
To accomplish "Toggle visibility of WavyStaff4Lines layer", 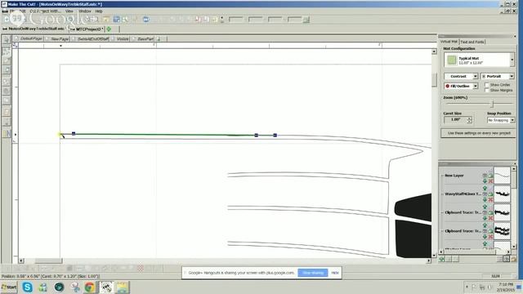I will pos(485,194).
